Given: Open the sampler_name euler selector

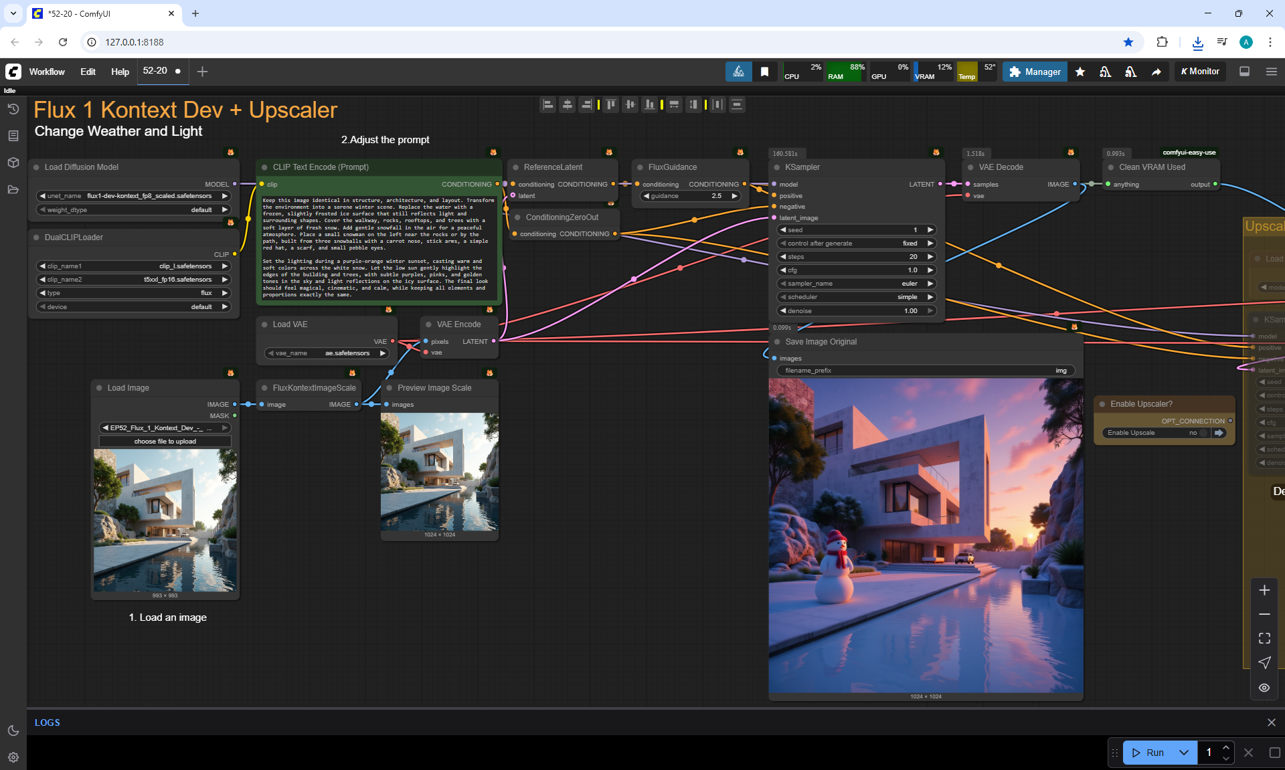Looking at the screenshot, I should point(856,284).
